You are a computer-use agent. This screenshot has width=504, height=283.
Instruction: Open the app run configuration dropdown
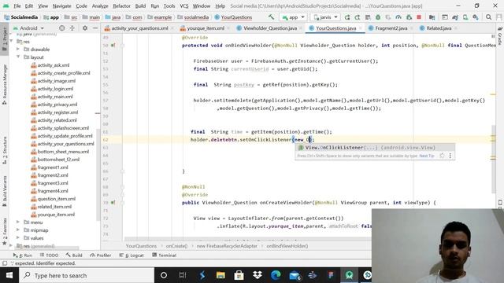[293, 17]
